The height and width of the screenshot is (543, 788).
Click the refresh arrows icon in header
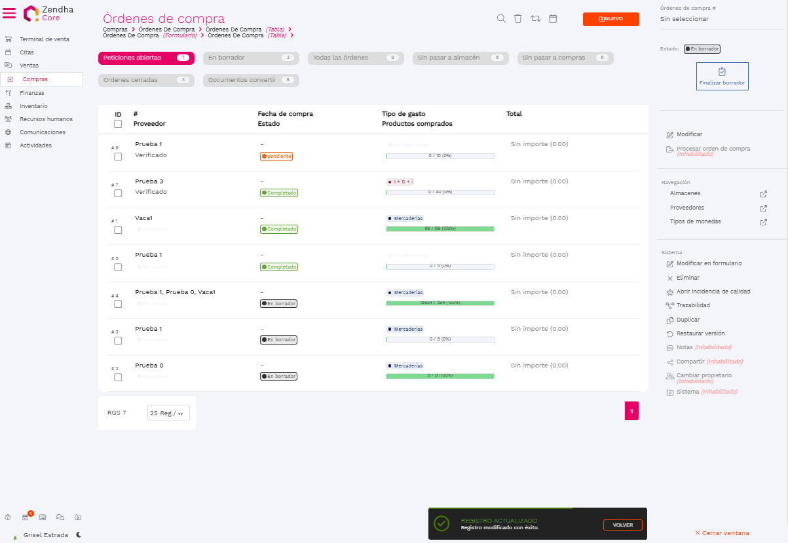[535, 19]
